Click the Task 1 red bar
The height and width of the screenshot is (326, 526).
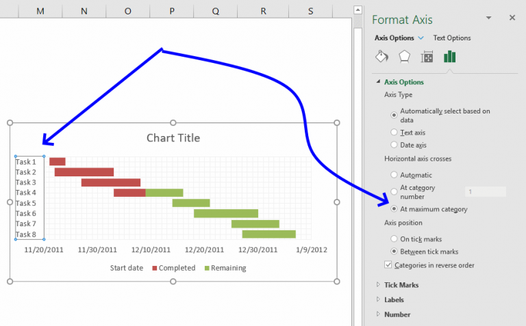tap(58, 162)
